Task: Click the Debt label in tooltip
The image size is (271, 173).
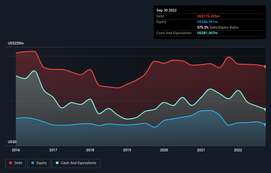Action: (160, 16)
